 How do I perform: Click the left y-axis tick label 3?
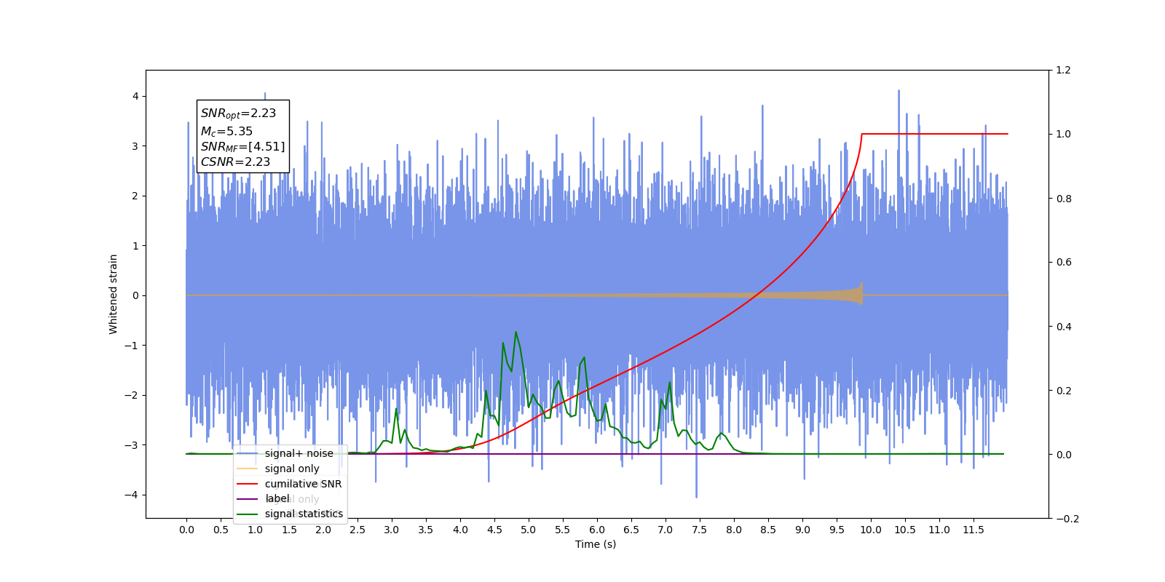coord(135,146)
